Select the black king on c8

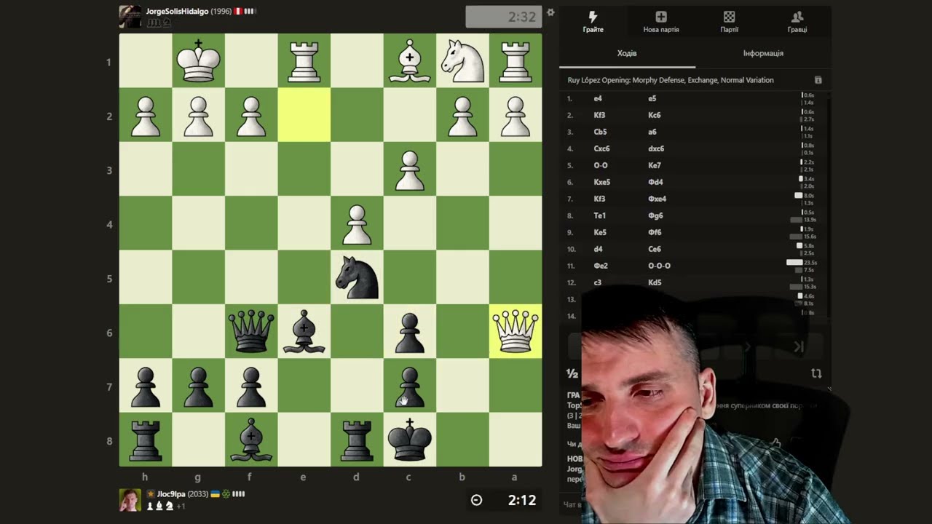[409, 440]
